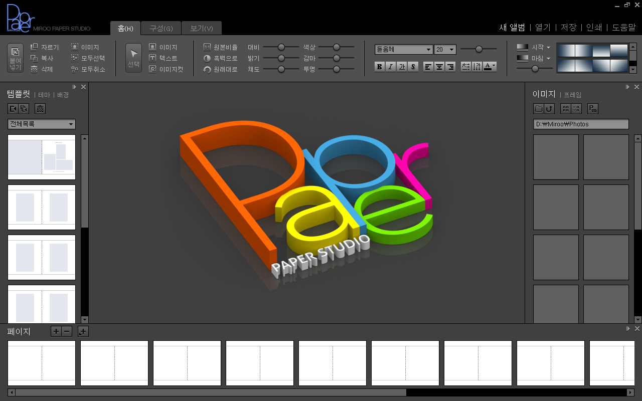Switch to the 홈(H) tab
This screenshot has width=642, height=401.
(125, 28)
